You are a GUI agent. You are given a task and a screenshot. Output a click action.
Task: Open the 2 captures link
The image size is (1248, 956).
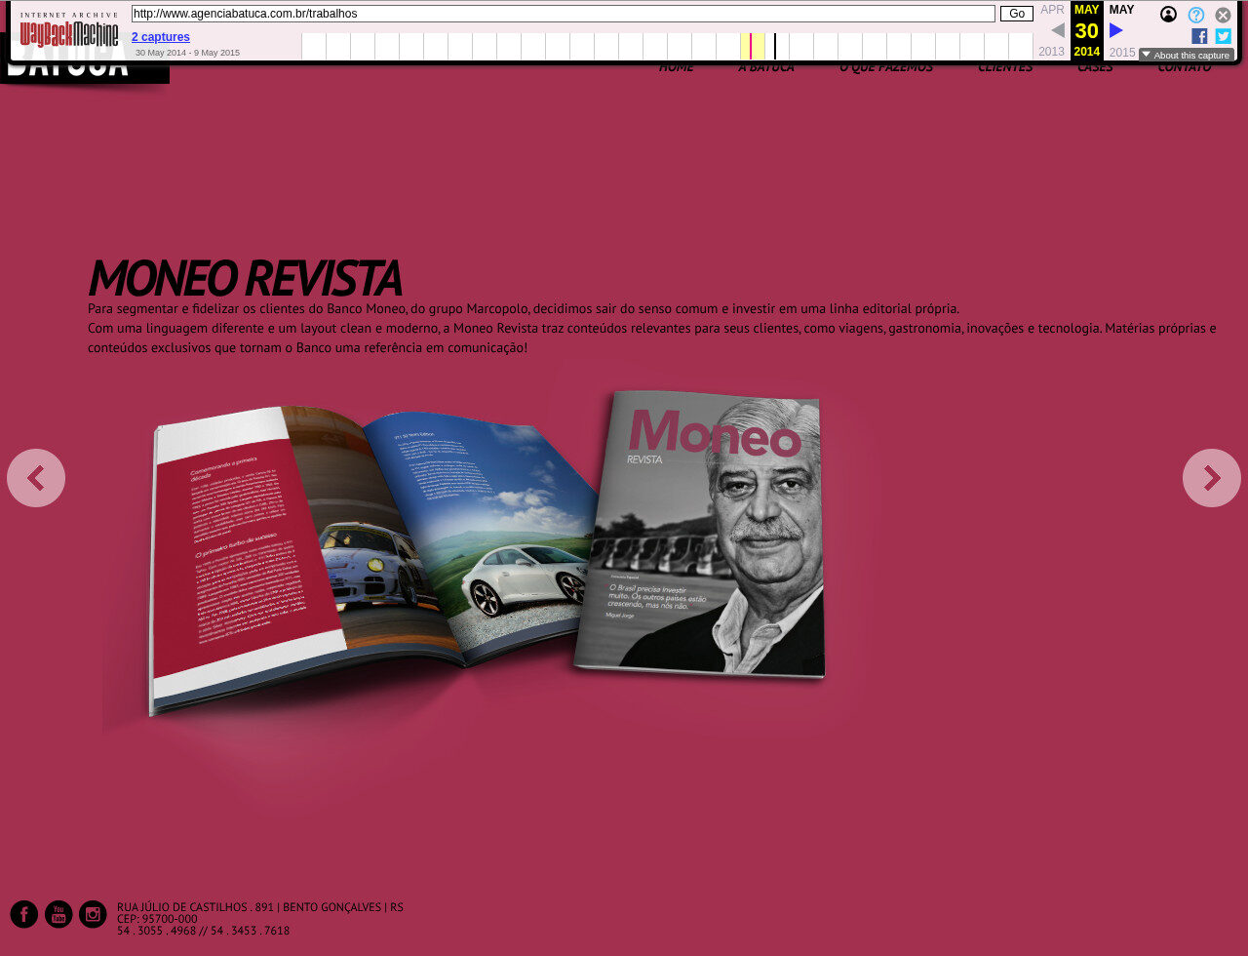click(x=161, y=37)
